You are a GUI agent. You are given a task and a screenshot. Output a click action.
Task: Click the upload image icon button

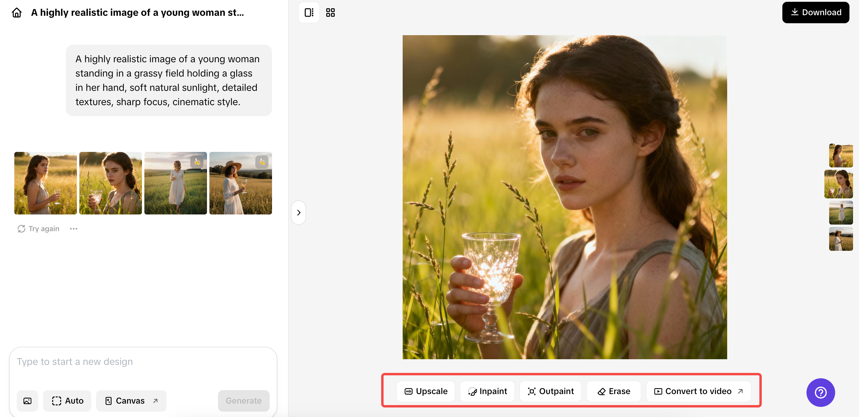(x=27, y=401)
